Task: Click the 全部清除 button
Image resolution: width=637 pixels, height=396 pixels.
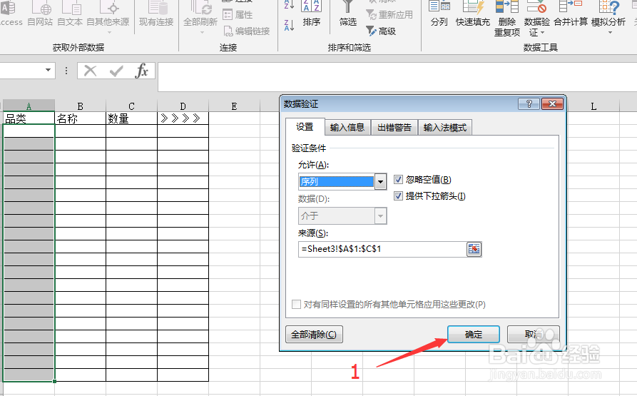Action: (x=314, y=334)
